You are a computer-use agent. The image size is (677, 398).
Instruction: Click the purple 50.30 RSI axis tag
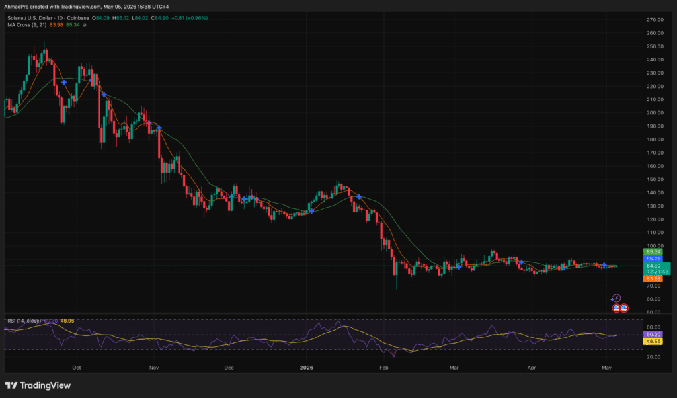653,334
